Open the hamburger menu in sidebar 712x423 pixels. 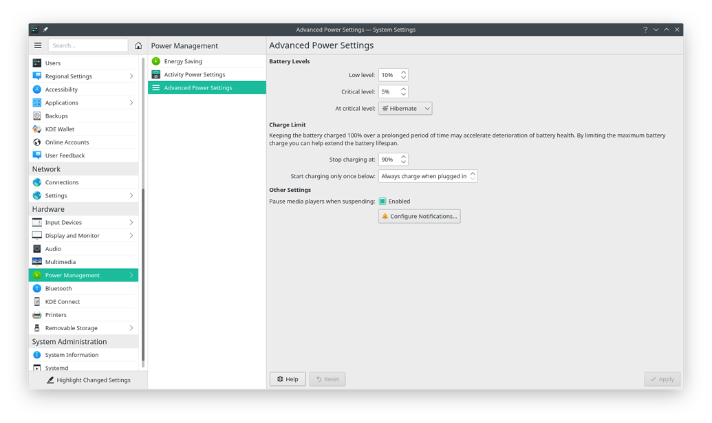coord(38,45)
